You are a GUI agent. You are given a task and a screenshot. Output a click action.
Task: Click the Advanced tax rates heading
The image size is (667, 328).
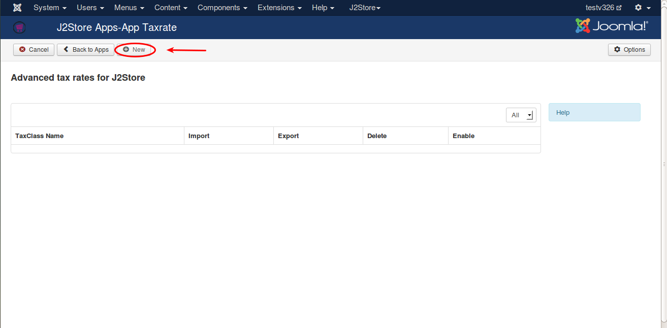(78, 78)
